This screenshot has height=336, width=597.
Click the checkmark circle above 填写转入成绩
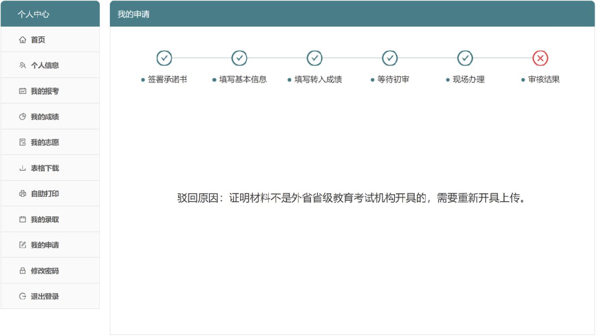pos(314,58)
